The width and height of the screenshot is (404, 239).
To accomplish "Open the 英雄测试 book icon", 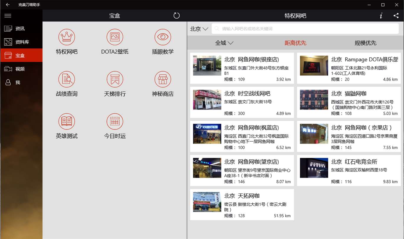I will [x=67, y=121].
